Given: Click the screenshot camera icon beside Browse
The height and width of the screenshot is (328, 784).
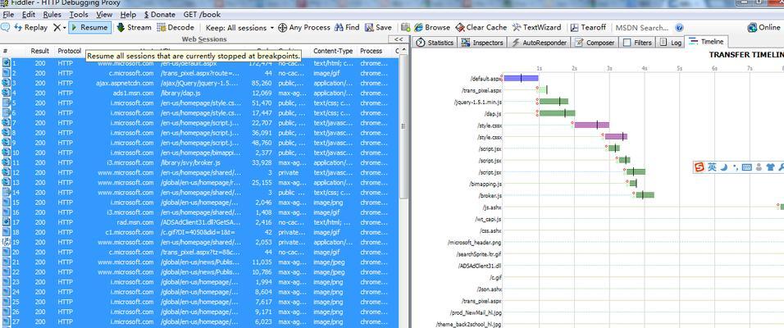Looking at the screenshot, I should click(405, 28).
